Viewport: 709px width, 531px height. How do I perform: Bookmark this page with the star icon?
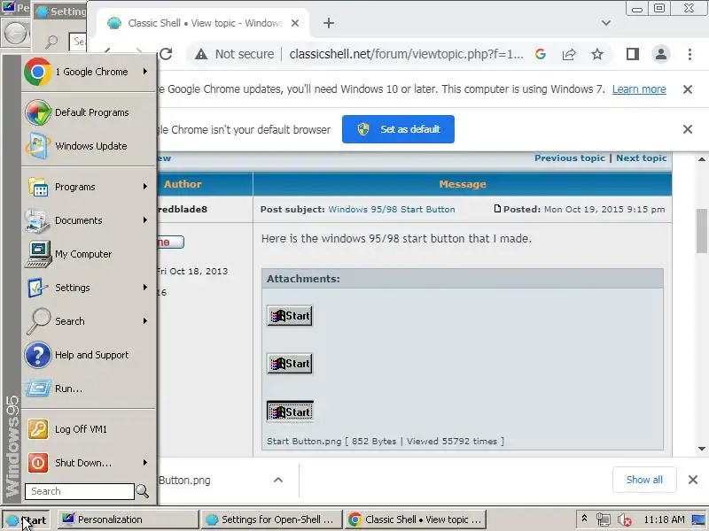pos(597,54)
